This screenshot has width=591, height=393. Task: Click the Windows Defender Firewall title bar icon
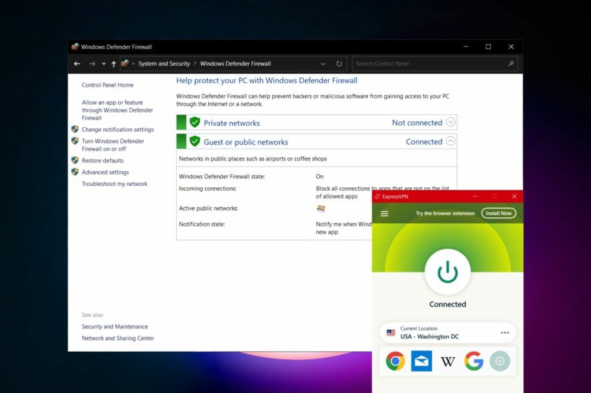click(x=75, y=47)
